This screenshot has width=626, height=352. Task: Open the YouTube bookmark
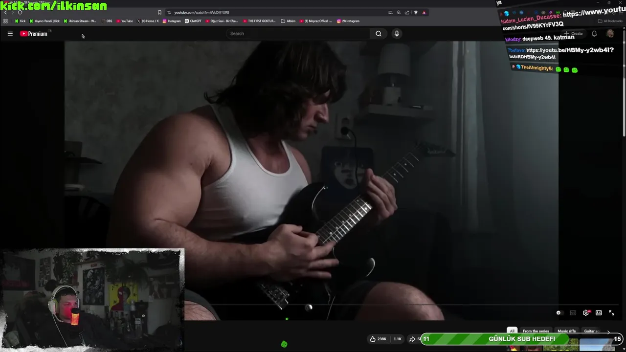pyautogui.click(x=125, y=21)
